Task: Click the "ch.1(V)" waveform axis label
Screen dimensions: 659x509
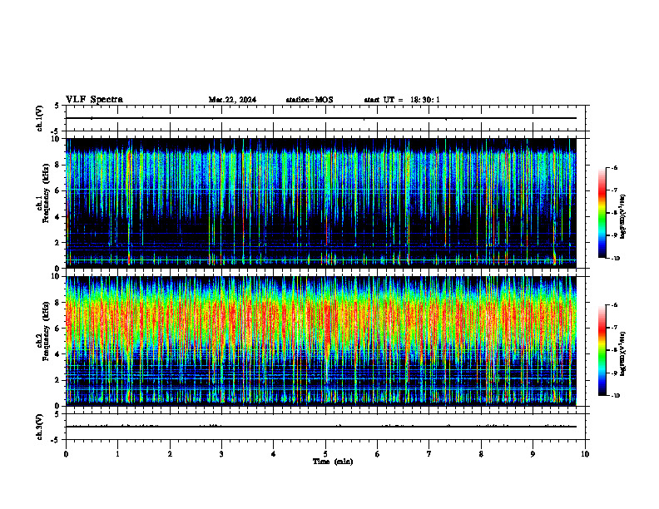Action: (x=40, y=118)
